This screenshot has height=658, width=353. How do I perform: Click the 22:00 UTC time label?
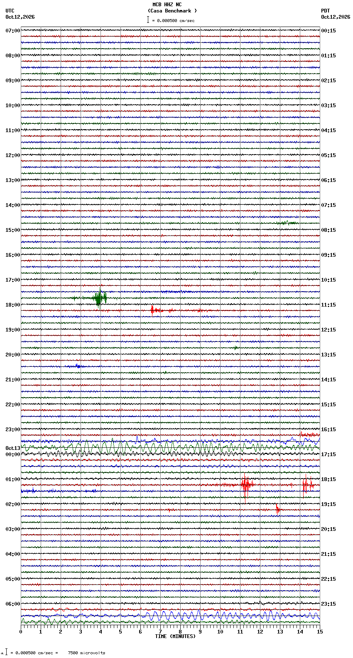[13, 405]
